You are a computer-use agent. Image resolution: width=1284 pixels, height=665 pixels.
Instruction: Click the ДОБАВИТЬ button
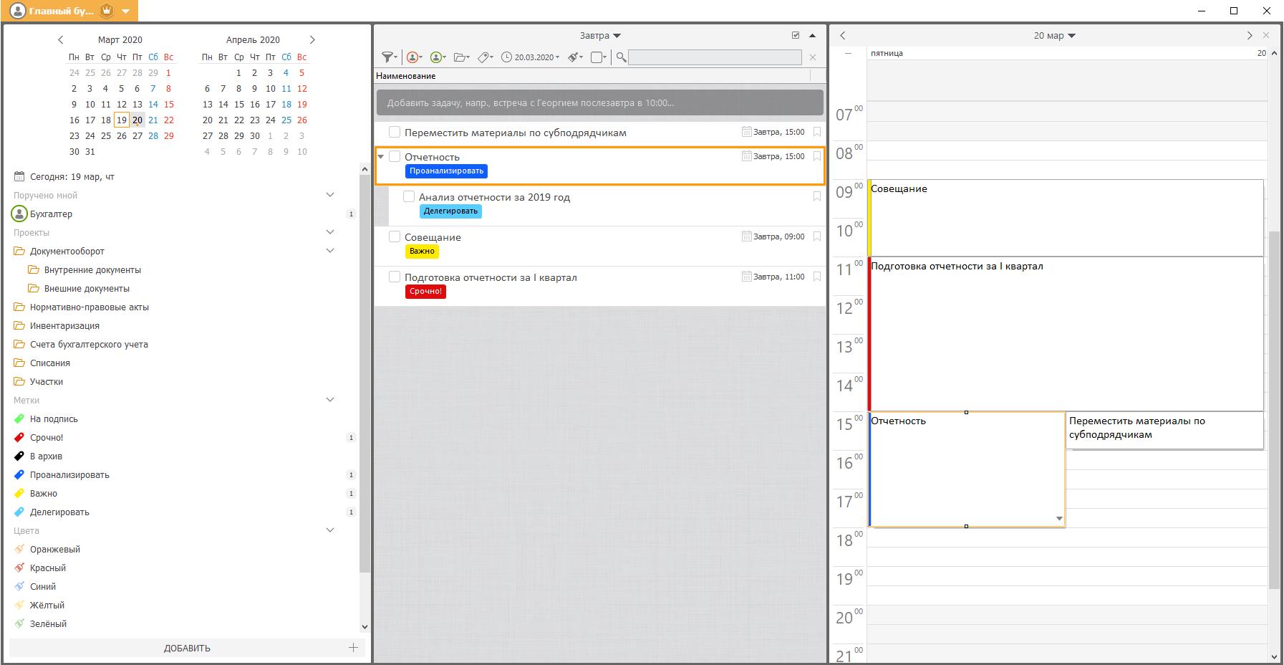tap(187, 648)
